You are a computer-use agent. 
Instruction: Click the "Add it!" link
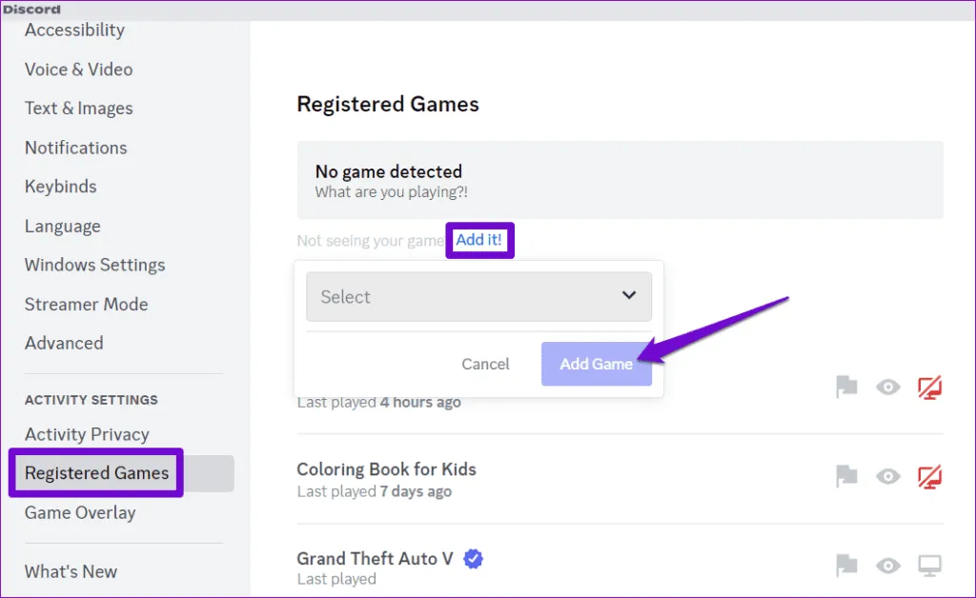click(x=479, y=240)
